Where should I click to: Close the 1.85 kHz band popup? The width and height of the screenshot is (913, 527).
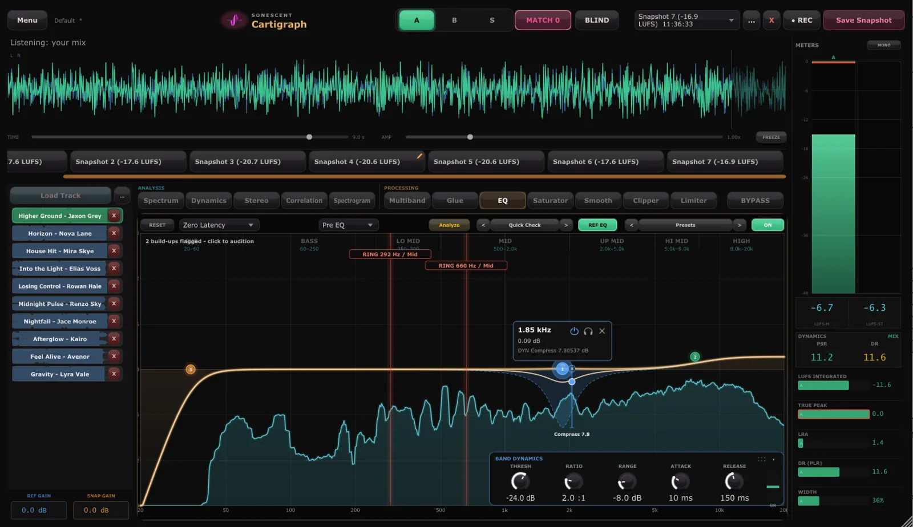[602, 331]
